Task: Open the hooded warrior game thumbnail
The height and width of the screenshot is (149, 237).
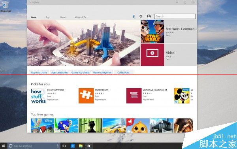Action: [184, 125]
